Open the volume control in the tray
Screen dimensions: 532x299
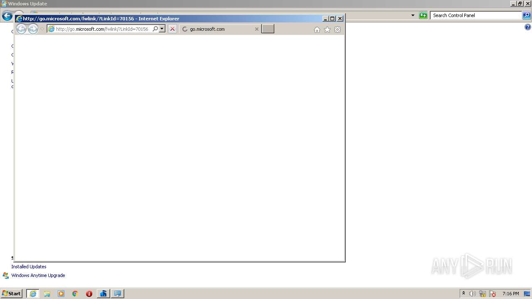click(x=473, y=294)
